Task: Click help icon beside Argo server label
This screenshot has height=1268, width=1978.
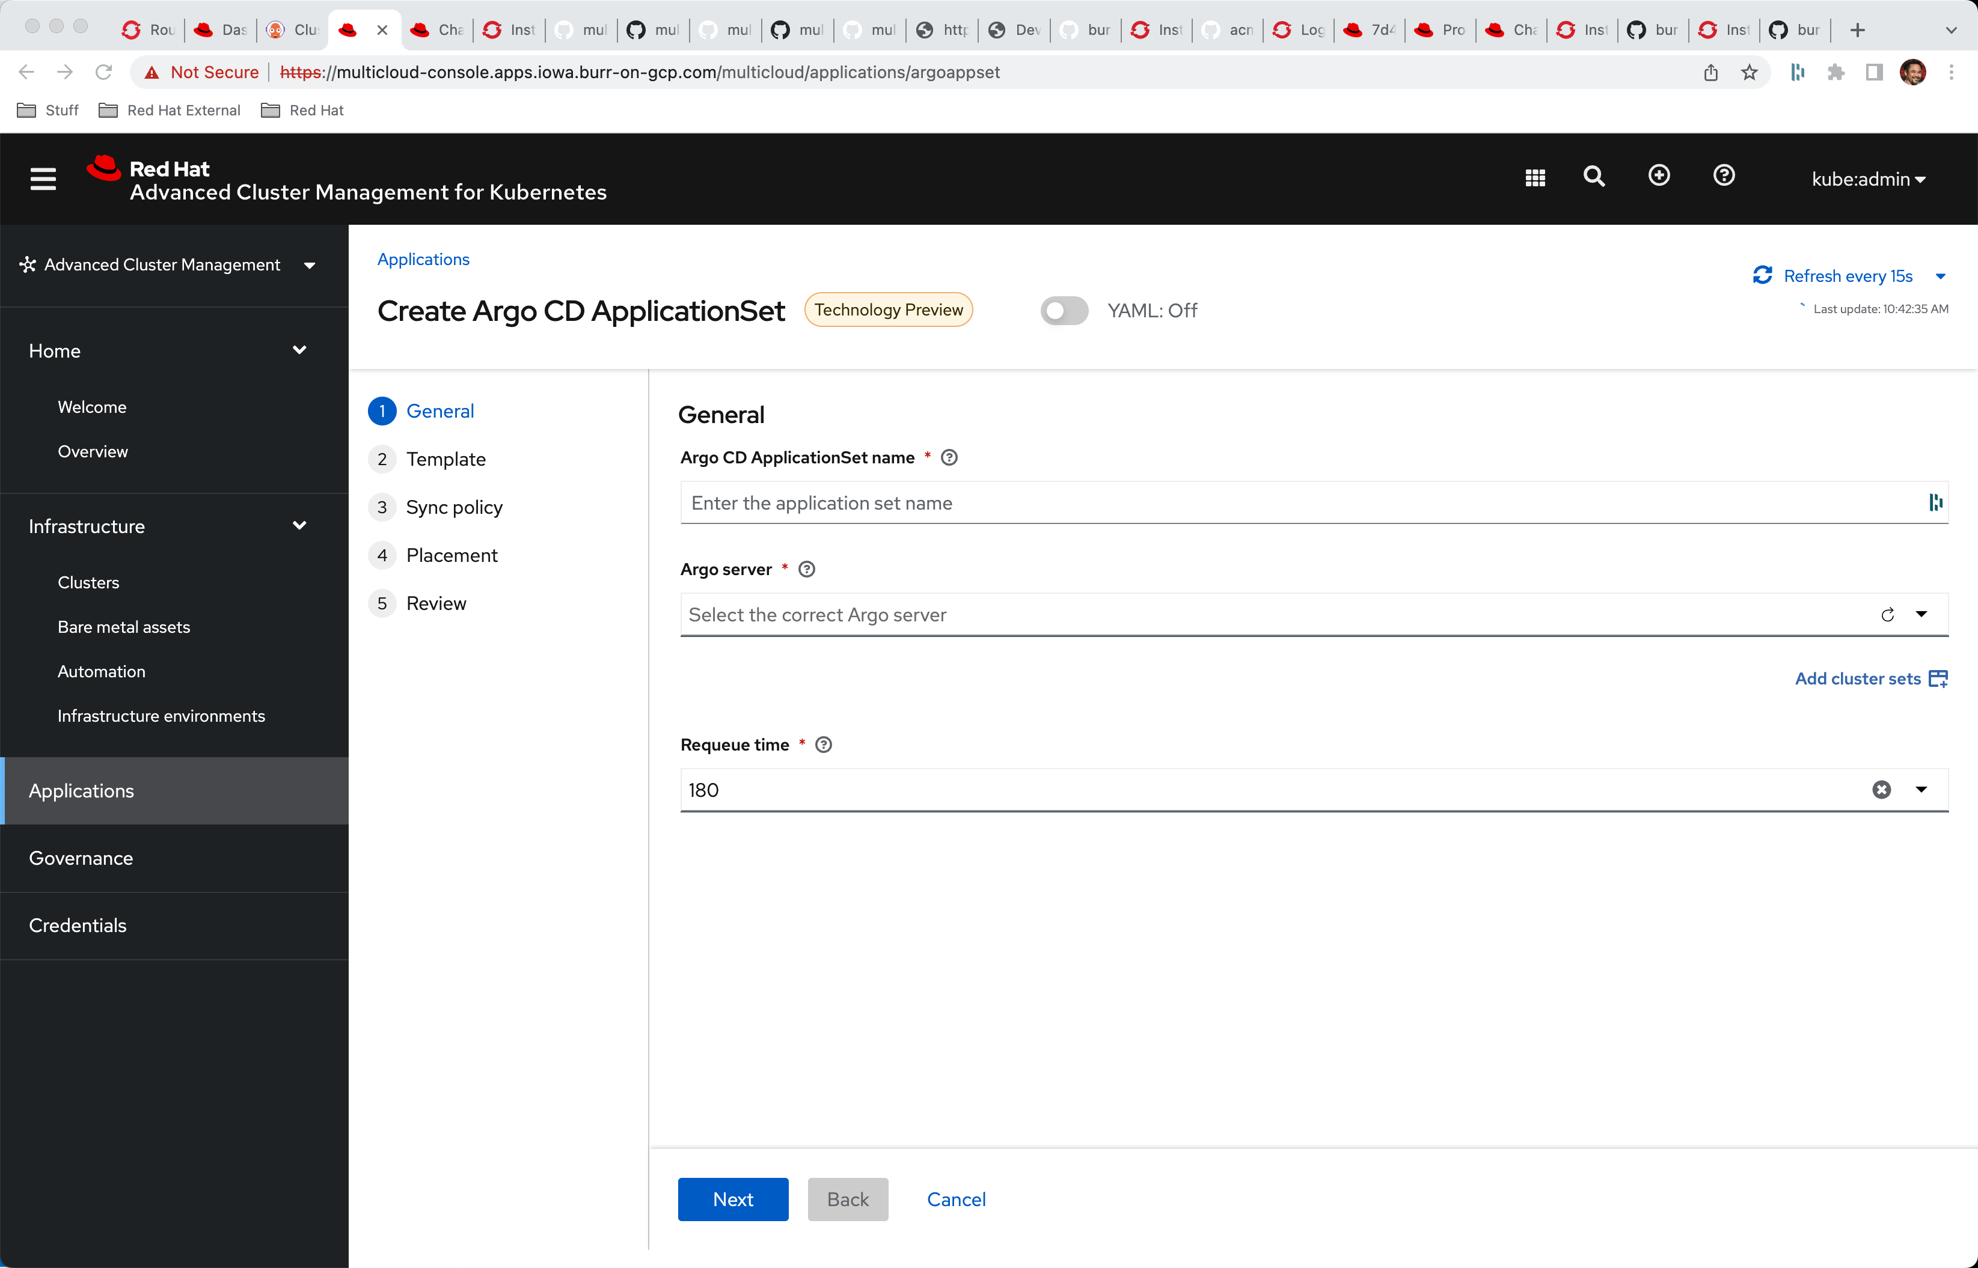Action: click(x=807, y=570)
